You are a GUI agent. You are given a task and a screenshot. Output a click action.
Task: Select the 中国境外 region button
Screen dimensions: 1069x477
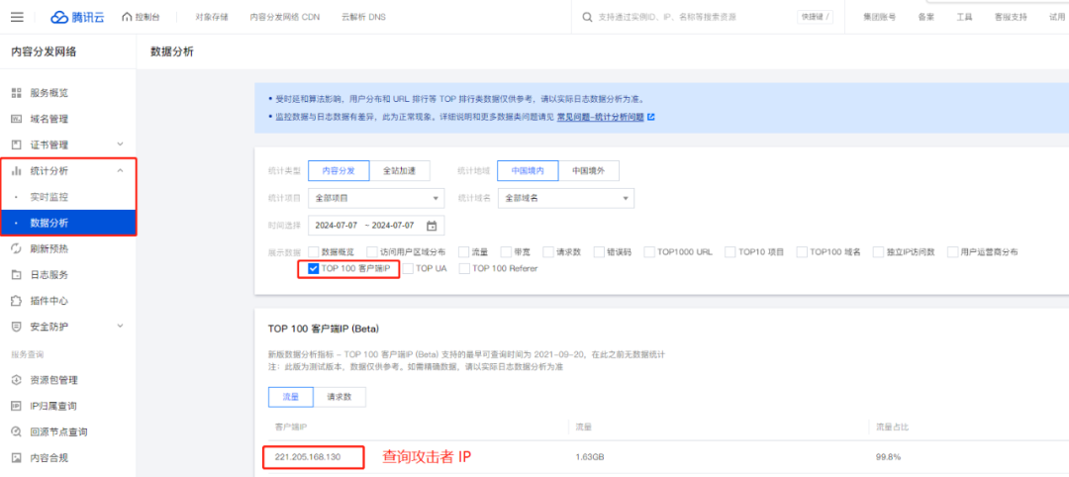[588, 170]
